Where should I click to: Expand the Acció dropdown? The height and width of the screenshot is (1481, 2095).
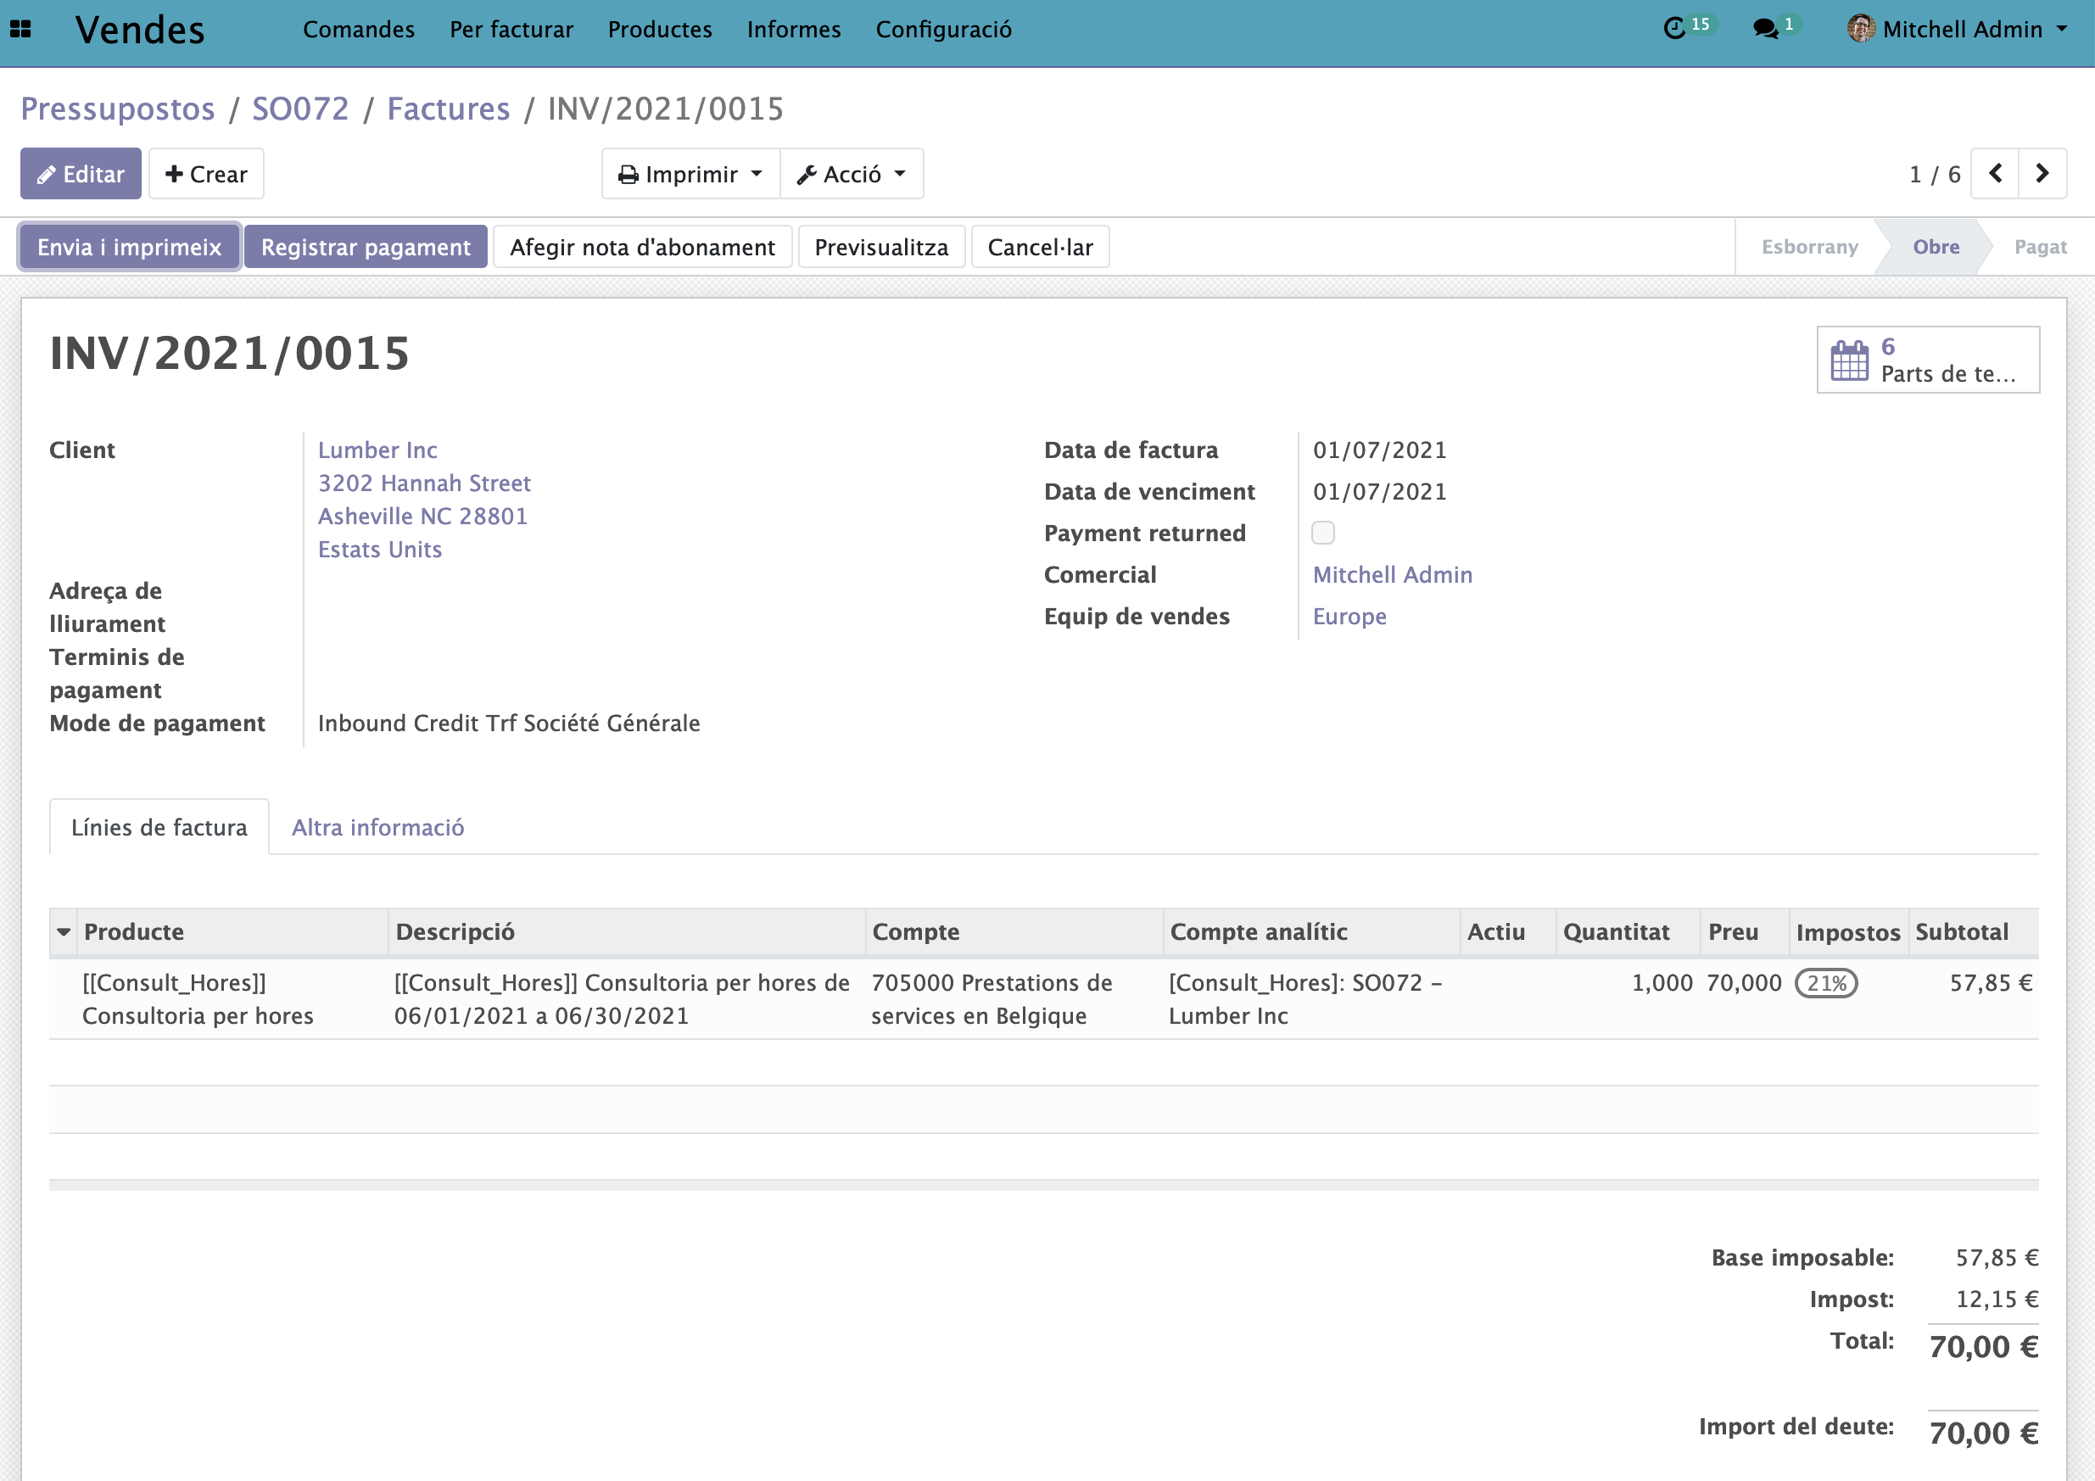tap(852, 173)
